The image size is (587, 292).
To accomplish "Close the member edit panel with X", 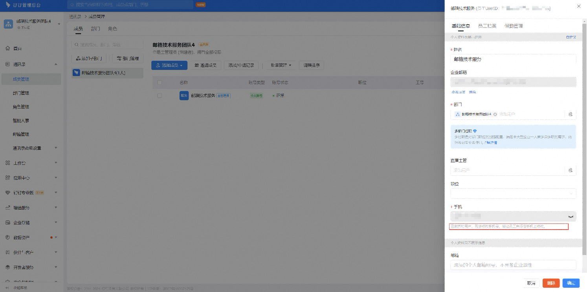I will tap(578, 7).
